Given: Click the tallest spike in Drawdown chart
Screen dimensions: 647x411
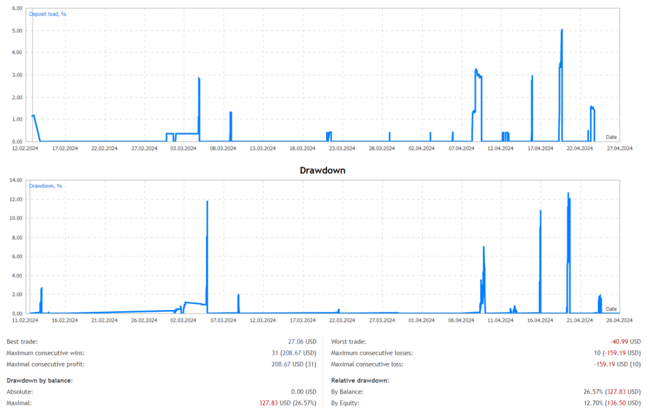Looking at the screenshot, I should coord(568,194).
